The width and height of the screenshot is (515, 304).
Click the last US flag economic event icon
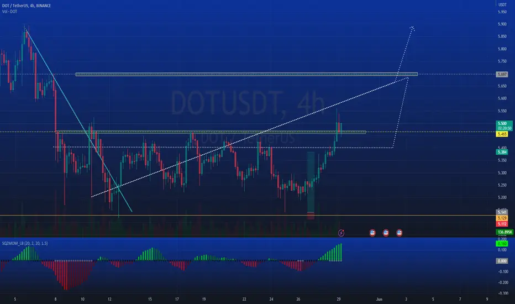[x=400, y=233]
